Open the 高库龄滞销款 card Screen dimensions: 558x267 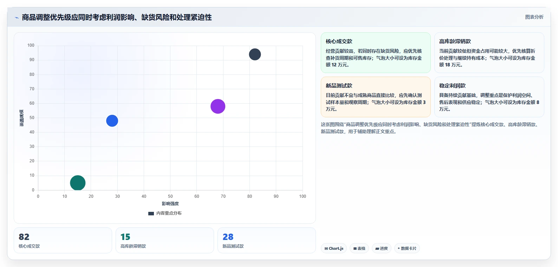489,53
